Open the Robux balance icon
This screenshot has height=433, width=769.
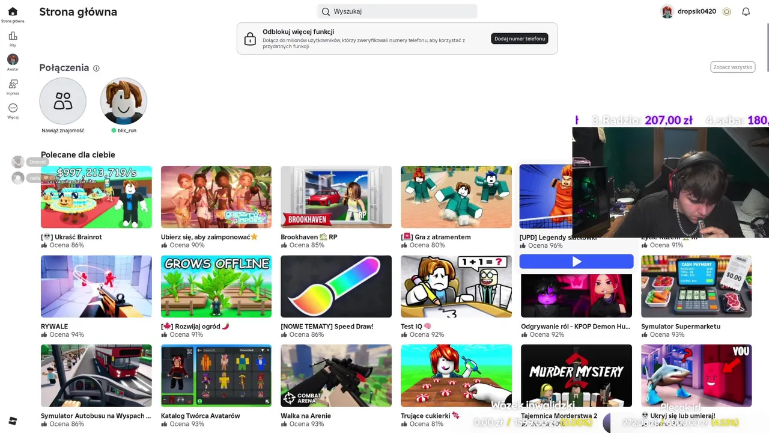pos(727,11)
